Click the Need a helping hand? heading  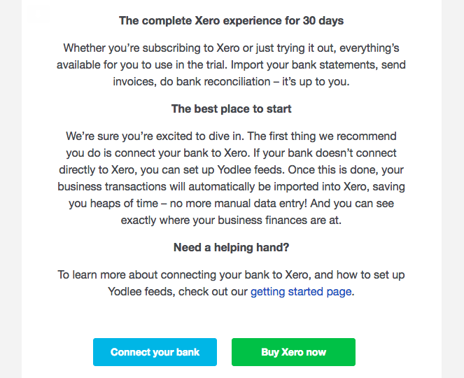231,248
